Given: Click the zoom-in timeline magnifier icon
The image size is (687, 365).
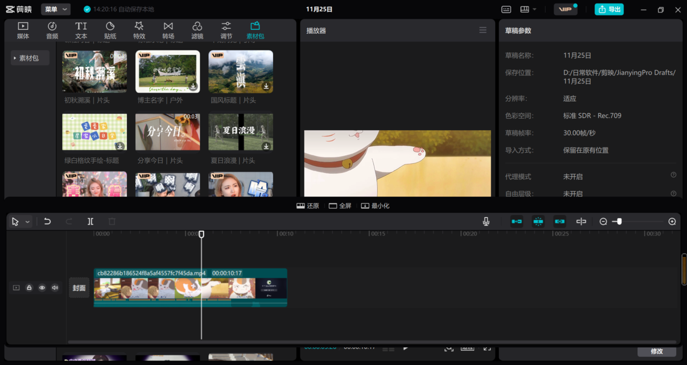Looking at the screenshot, I should 672,221.
